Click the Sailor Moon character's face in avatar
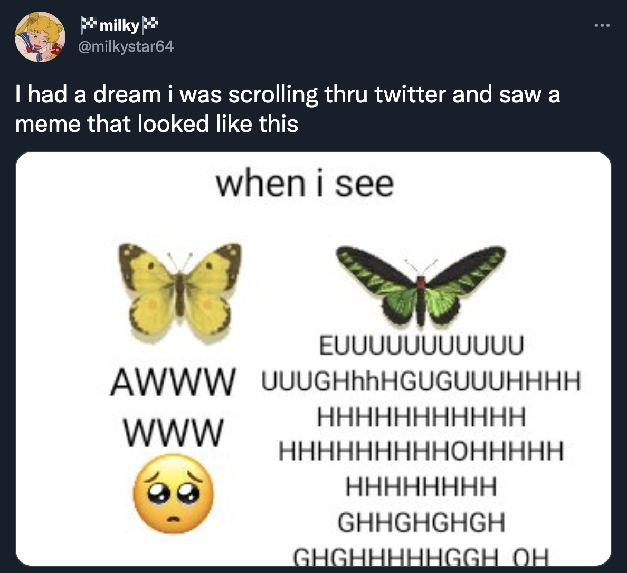The height and width of the screenshot is (573, 627). [37, 38]
